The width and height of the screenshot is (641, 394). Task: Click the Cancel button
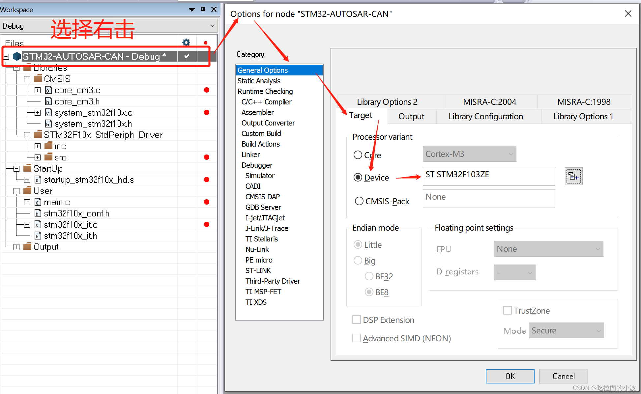(563, 376)
